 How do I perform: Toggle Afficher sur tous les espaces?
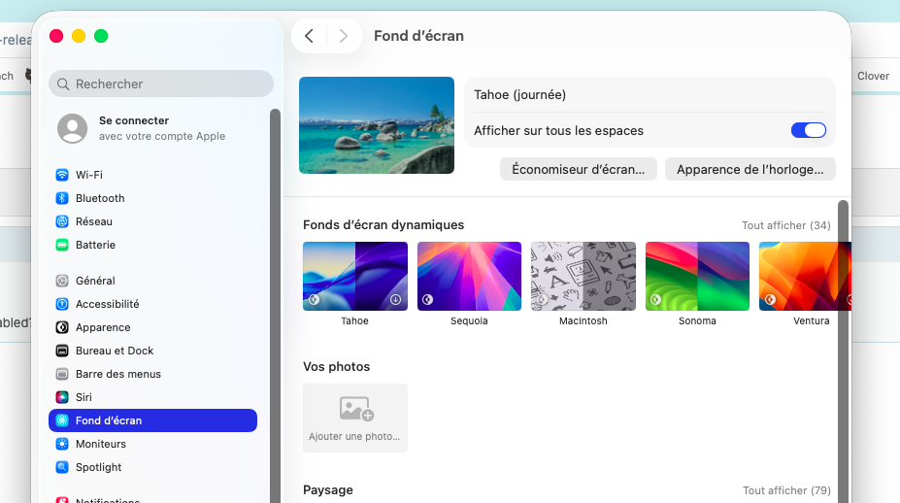(808, 130)
